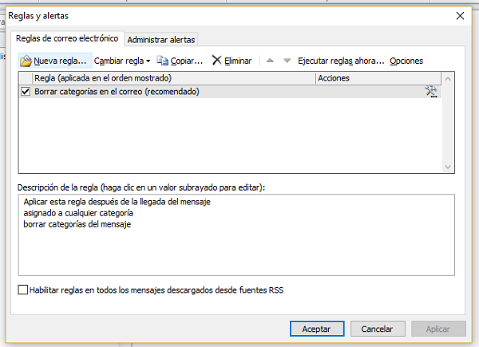Click the Copiar rule button
Screen dimensions: 479x347
coord(180,61)
